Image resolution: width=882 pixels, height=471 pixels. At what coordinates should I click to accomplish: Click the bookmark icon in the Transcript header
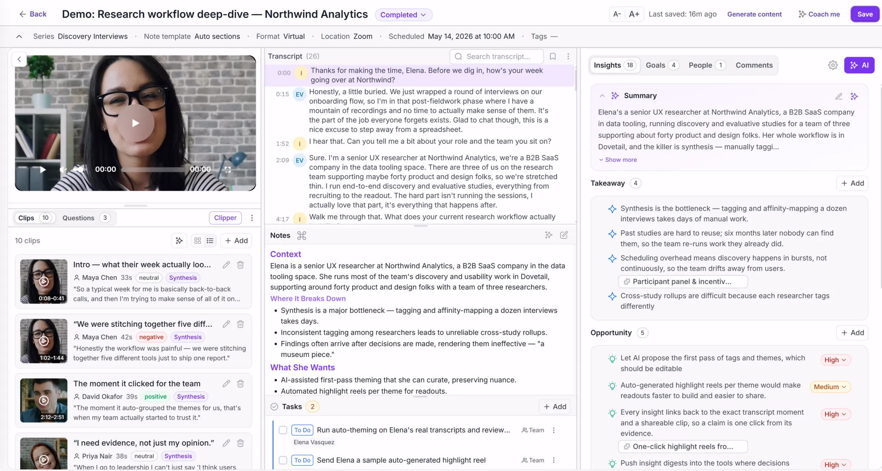[553, 56]
